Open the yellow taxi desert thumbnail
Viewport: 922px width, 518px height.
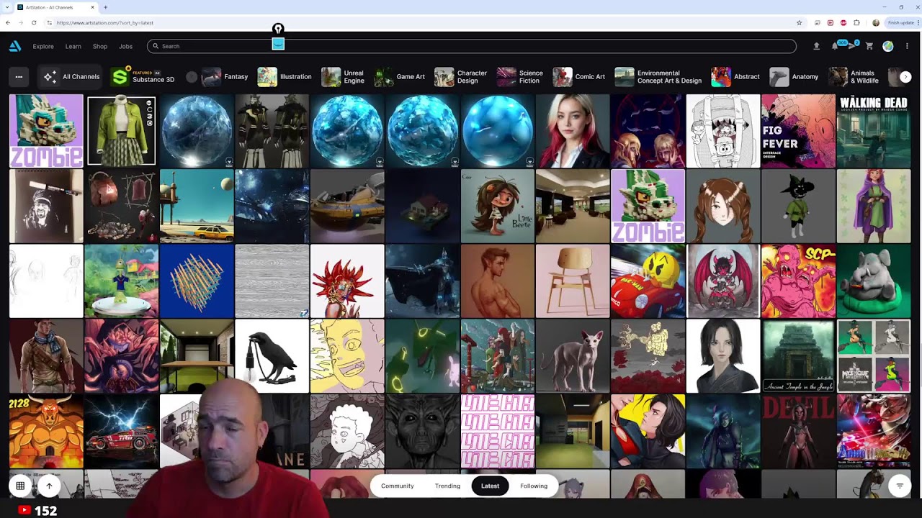[x=197, y=206]
